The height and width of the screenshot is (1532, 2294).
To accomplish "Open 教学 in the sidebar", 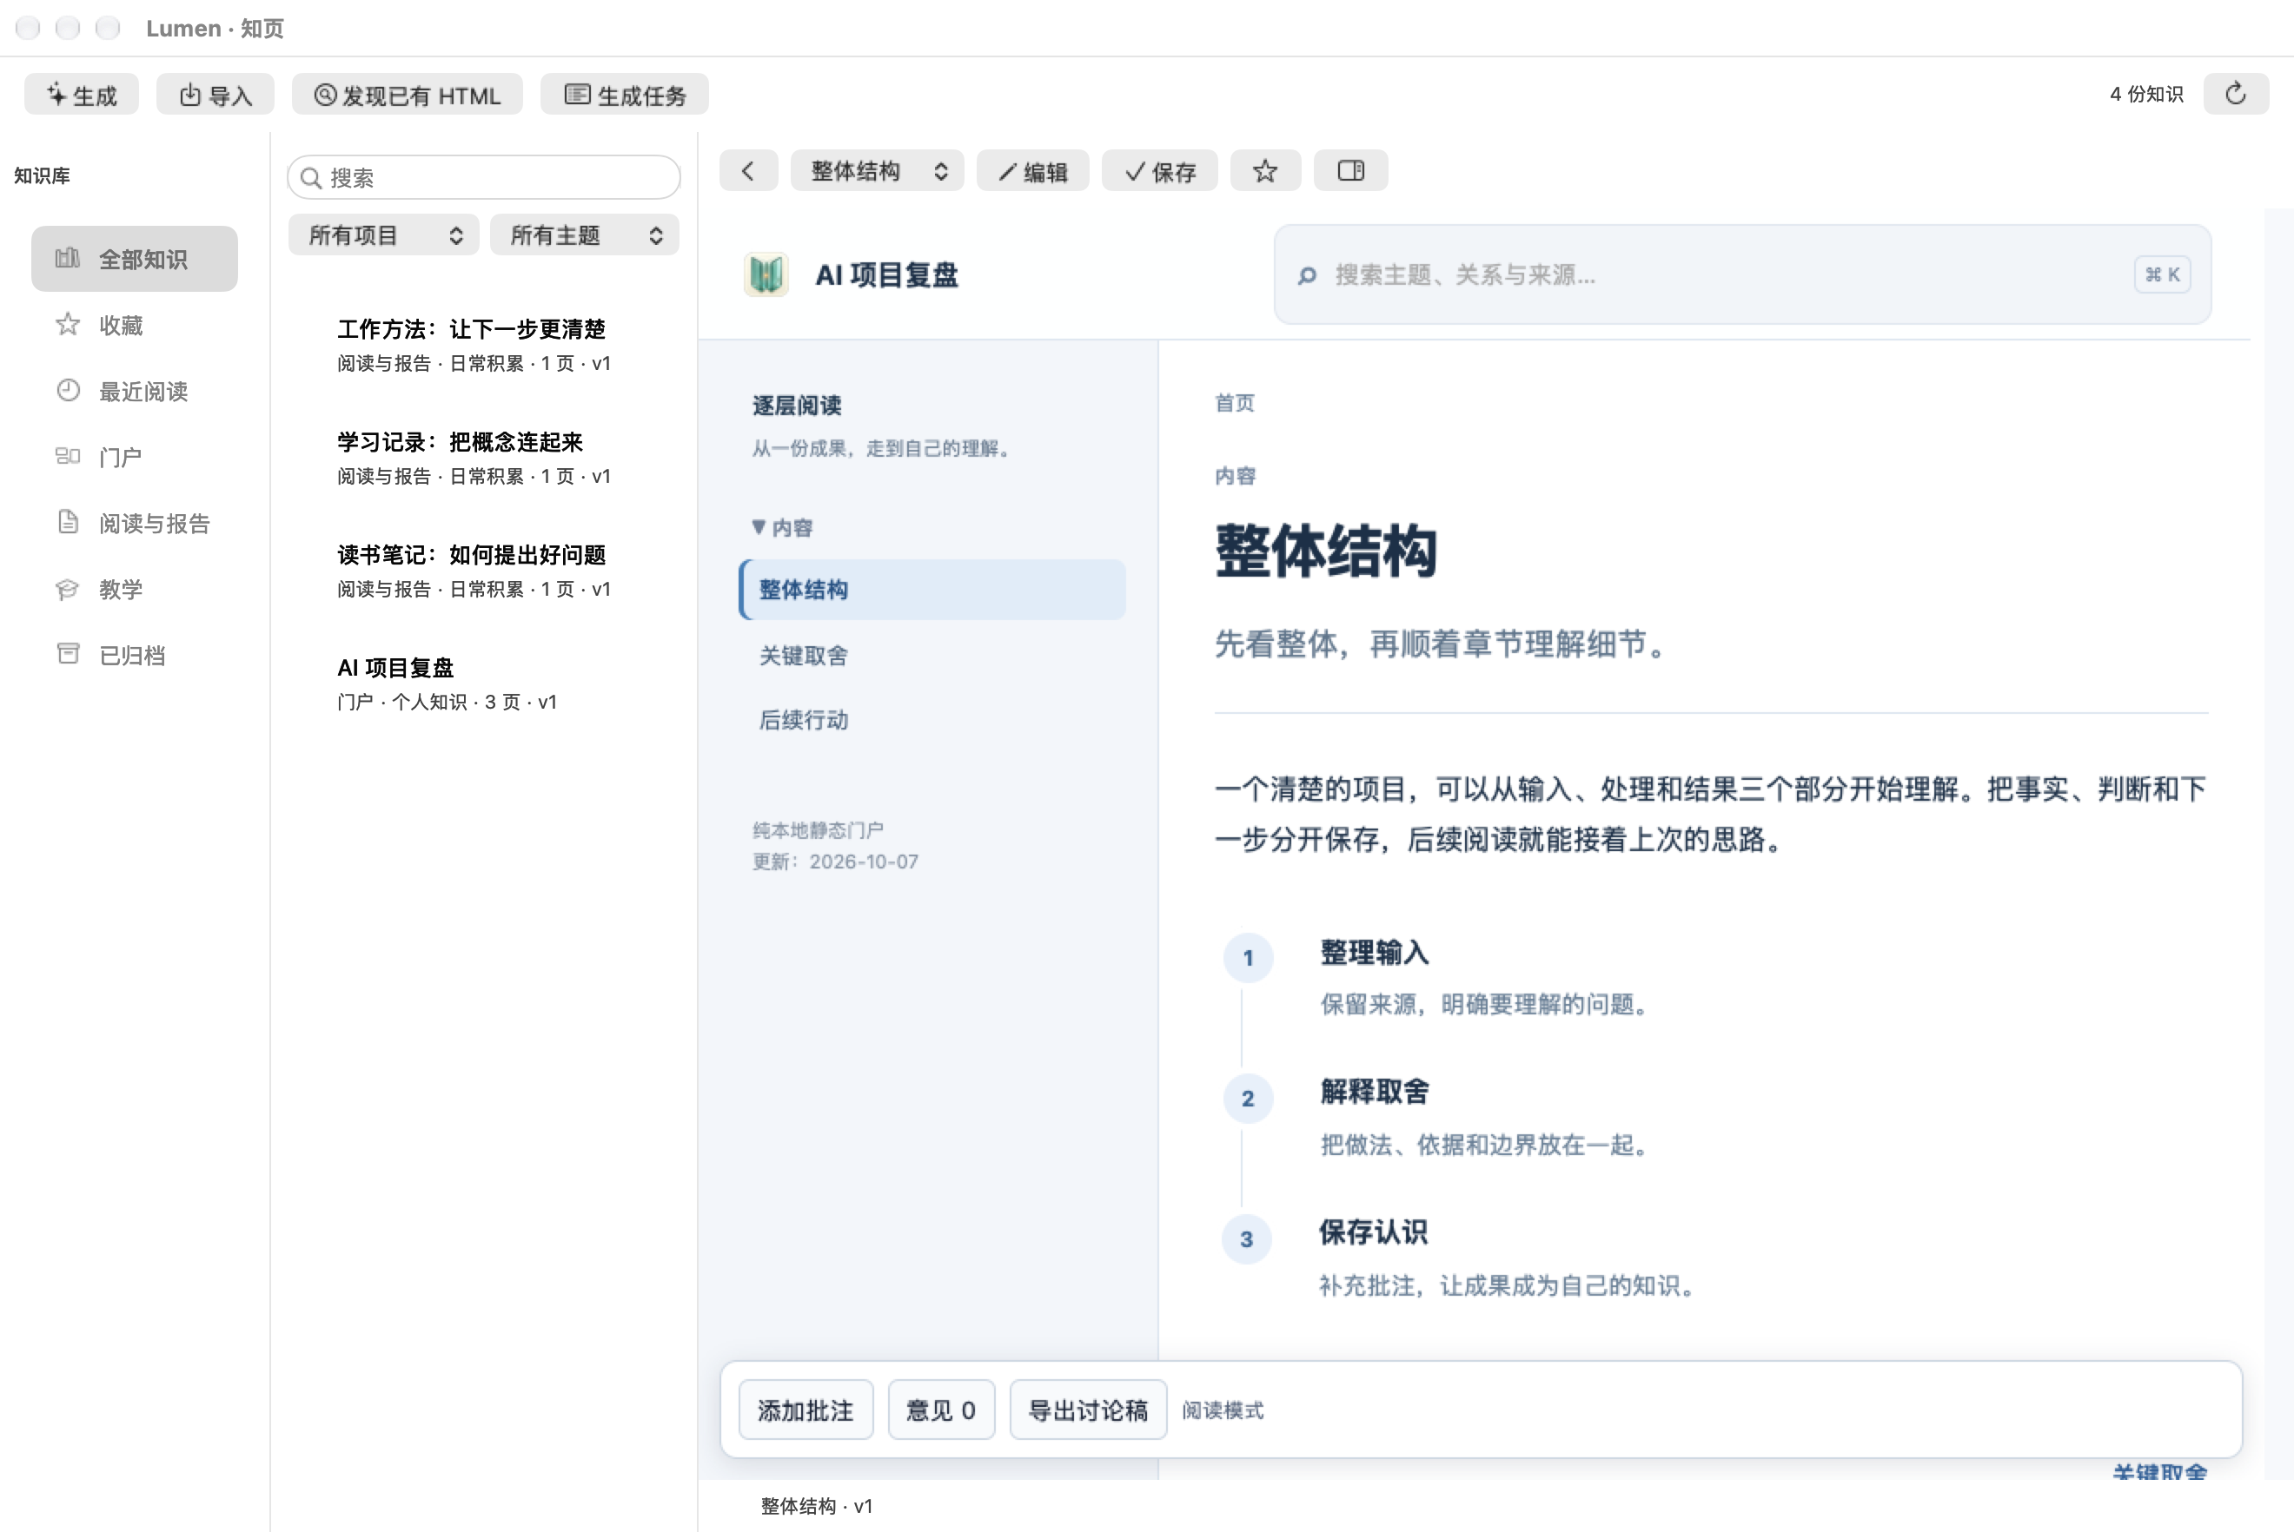I will (135, 588).
